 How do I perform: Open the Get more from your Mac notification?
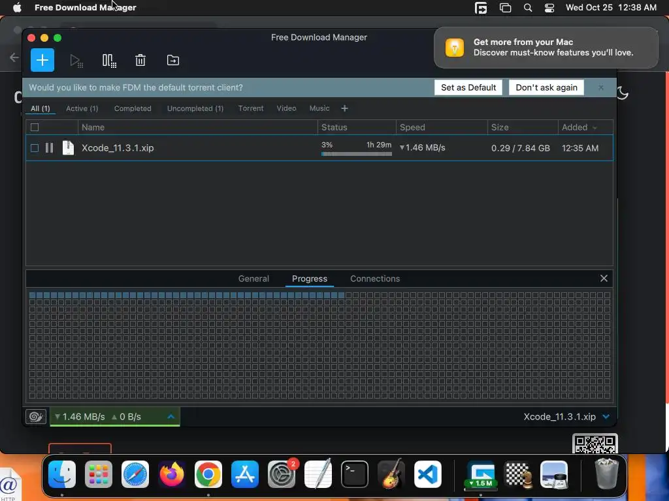pyautogui.click(x=546, y=47)
